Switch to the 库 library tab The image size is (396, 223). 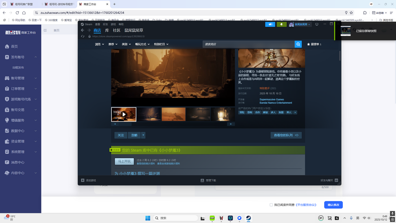(x=107, y=30)
